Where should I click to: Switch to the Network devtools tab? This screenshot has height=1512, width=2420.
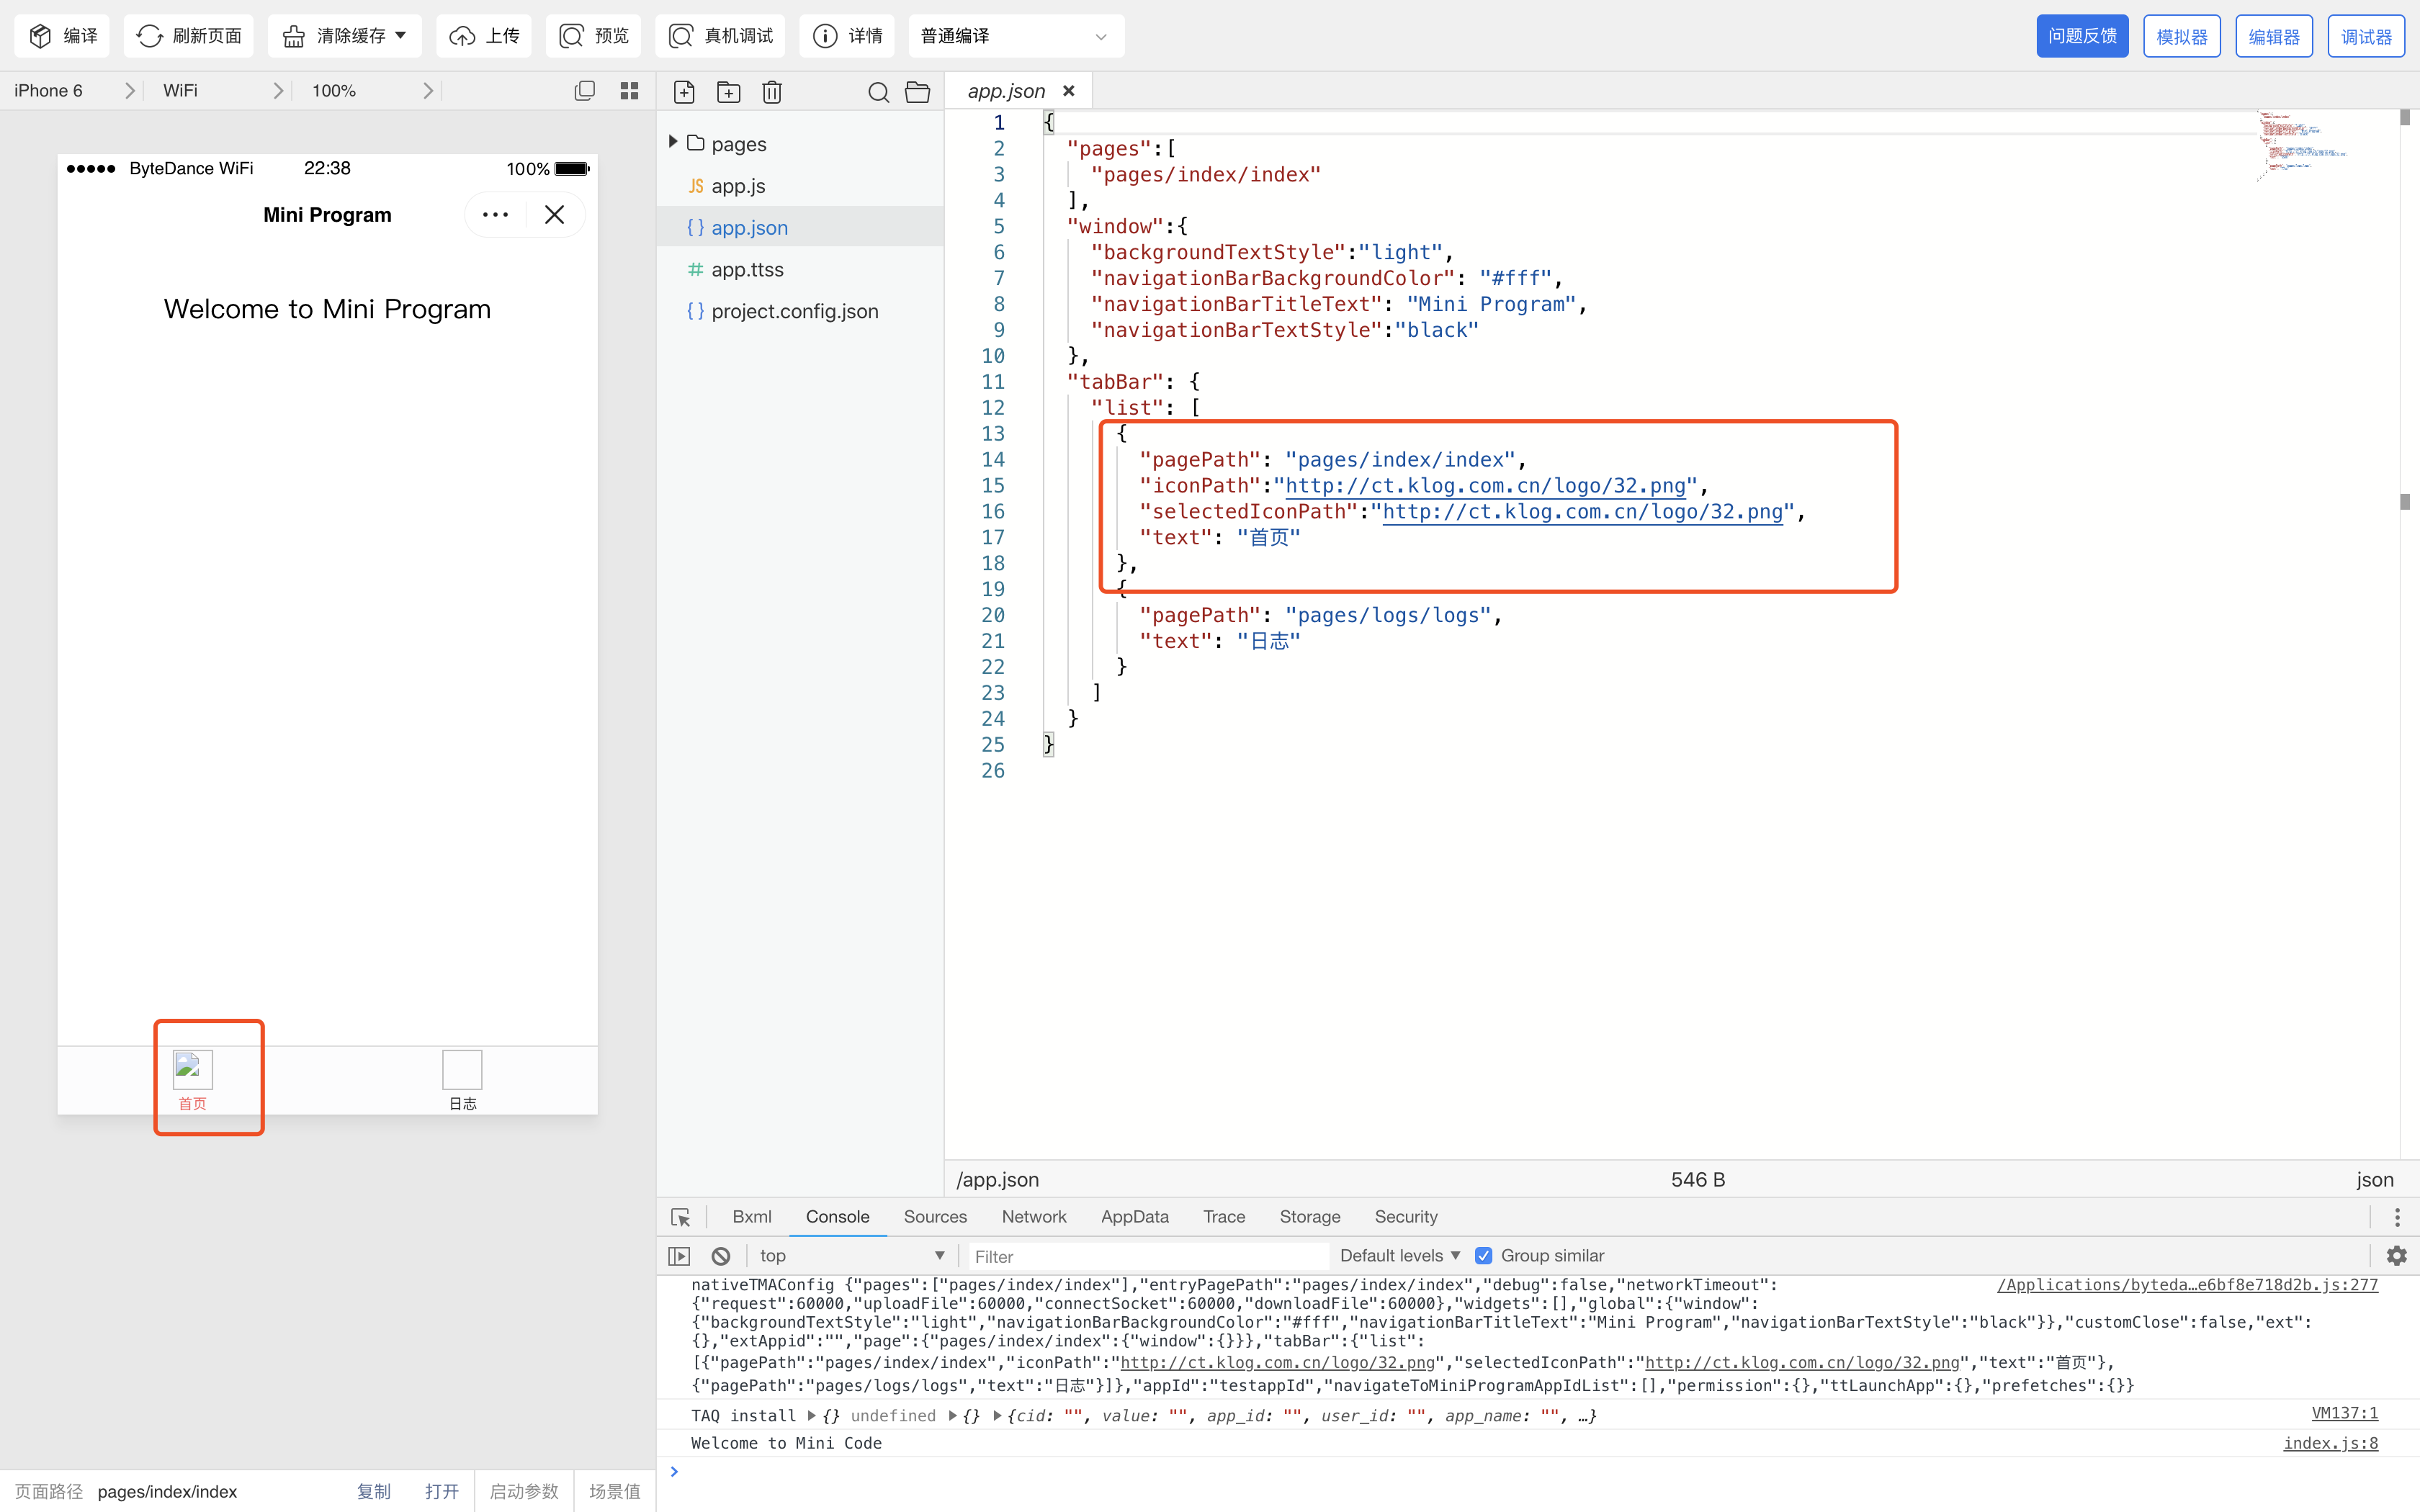tap(1034, 1217)
